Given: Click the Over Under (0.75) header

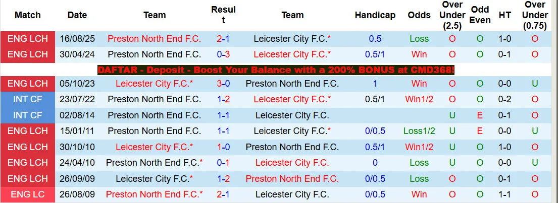Looking at the screenshot, I should 535,15.
